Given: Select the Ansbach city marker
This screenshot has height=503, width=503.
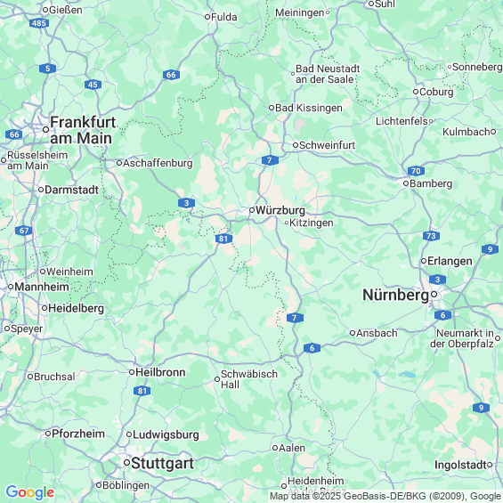Looking at the screenshot, I should point(353,333).
